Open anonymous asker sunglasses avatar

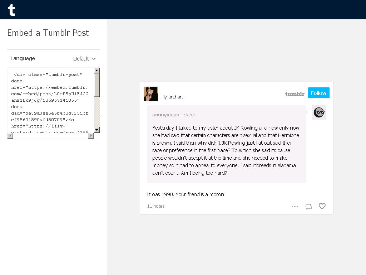coord(319,112)
